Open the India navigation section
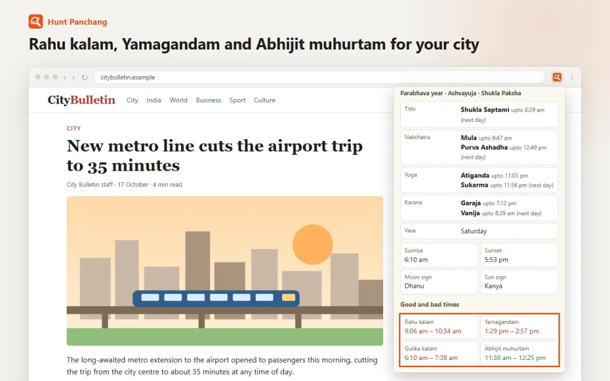The width and height of the screenshot is (610, 381). coord(154,100)
